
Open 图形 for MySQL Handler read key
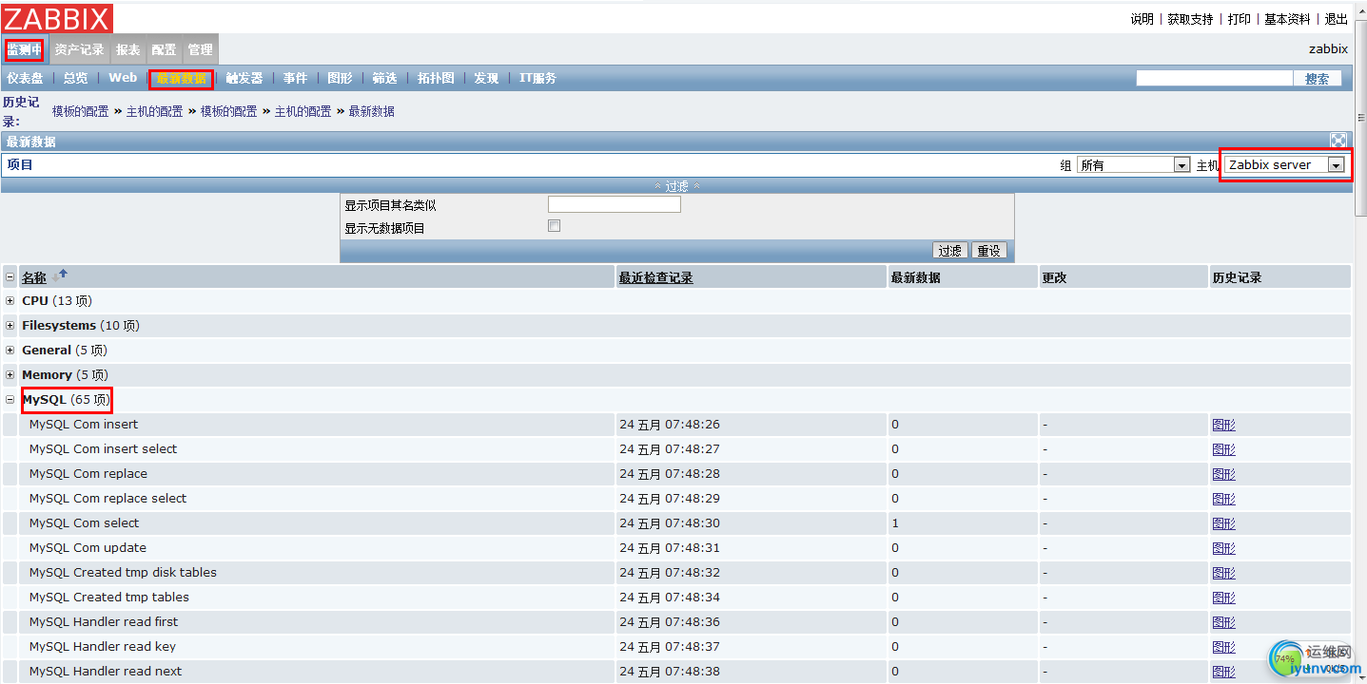click(x=1223, y=647)
